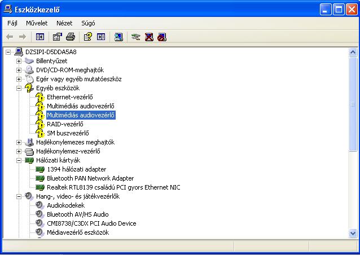Open the Nézet menu
The image size is (360, 255).
pyautogui.click(x=64, y=23)
